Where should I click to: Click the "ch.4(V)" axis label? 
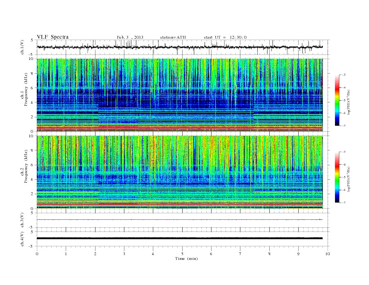coord(22,239)
